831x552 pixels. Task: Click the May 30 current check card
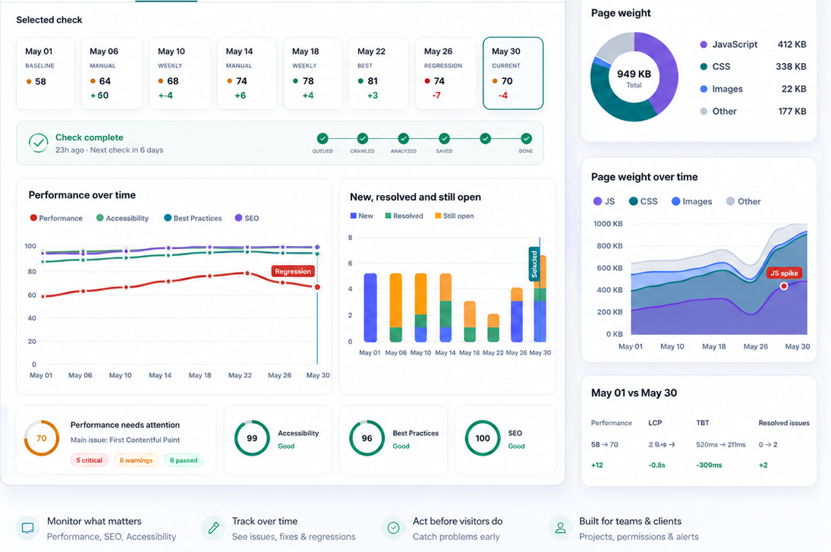513,73
